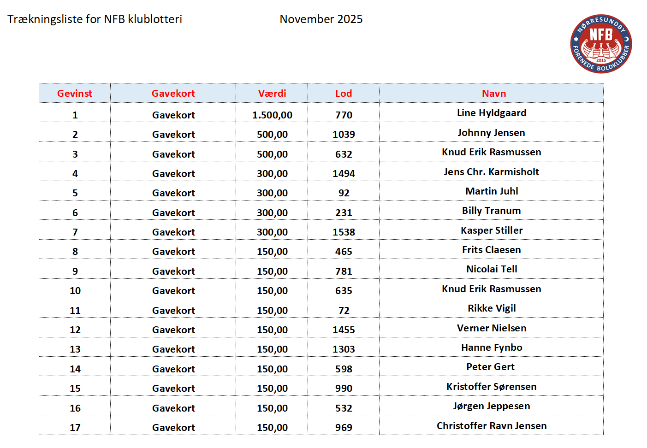Select the 'Navn' column header
647x448 pixels.
point(493,94)
